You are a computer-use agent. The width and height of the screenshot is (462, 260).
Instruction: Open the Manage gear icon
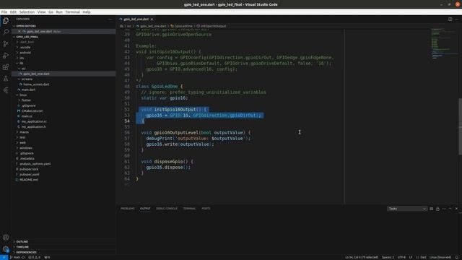[x=6, y=249]
